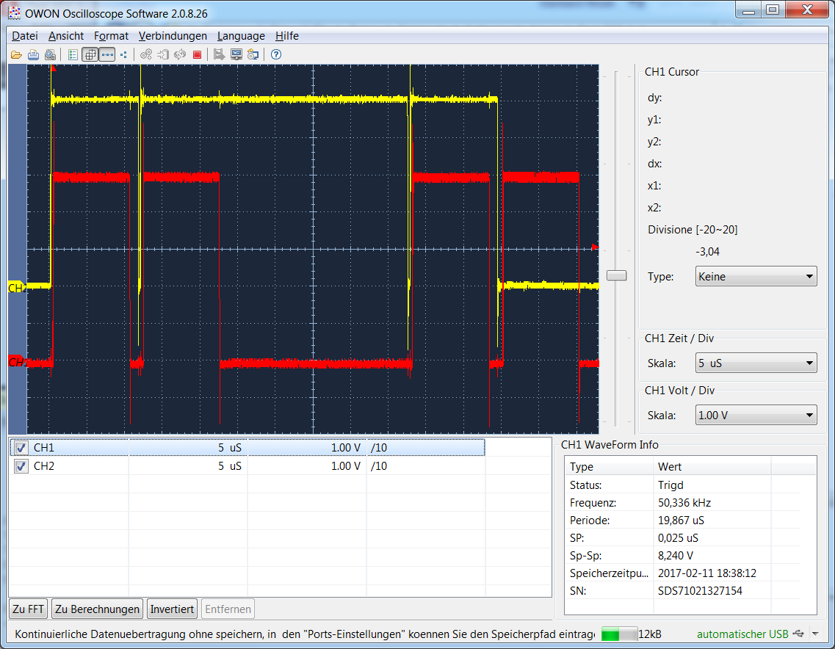Toggle the grid display toolbar button
Image resolution: width=835 pixels, height=649 pixels.
90,55
